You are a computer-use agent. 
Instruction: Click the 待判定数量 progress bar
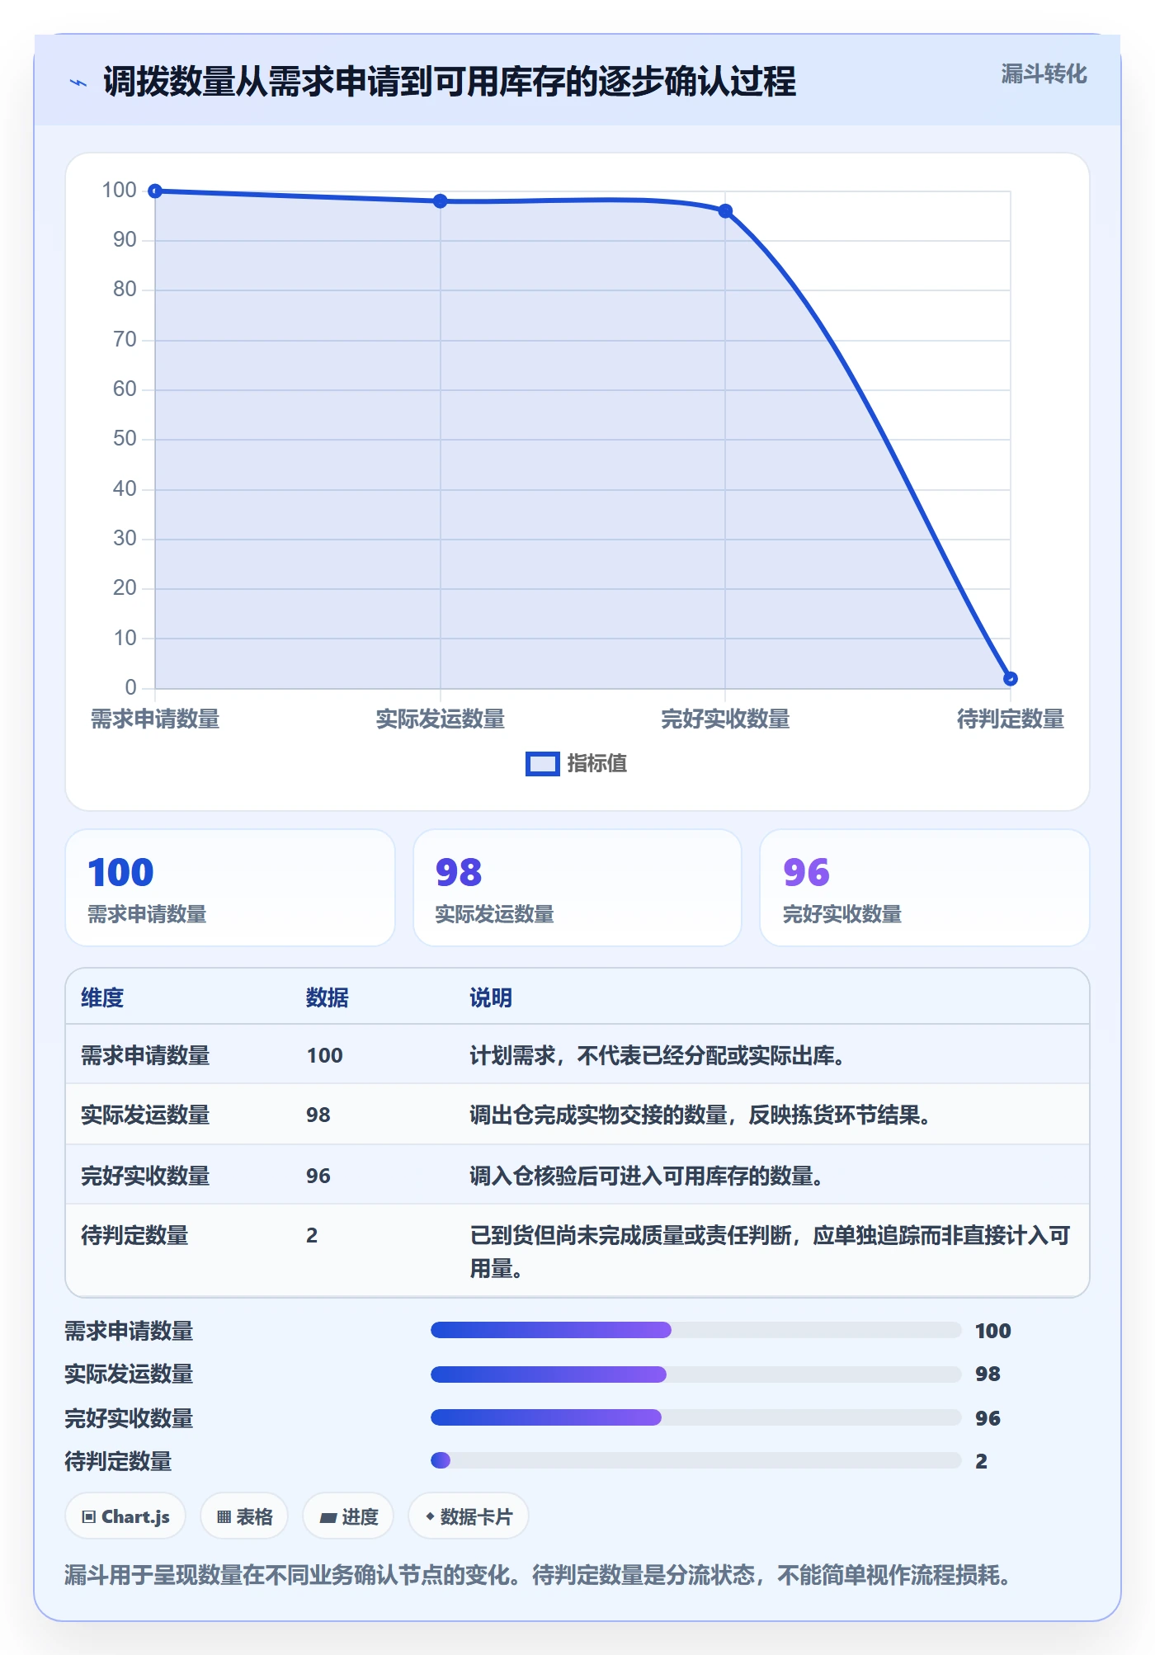coord(695,1460)
